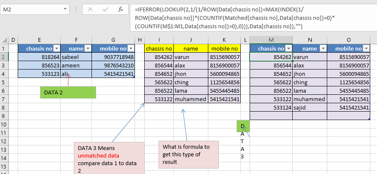The width and height of the screenshot is (377, 174).
Task: Click cell containing sabeel
Action: (x=76, y=57)
